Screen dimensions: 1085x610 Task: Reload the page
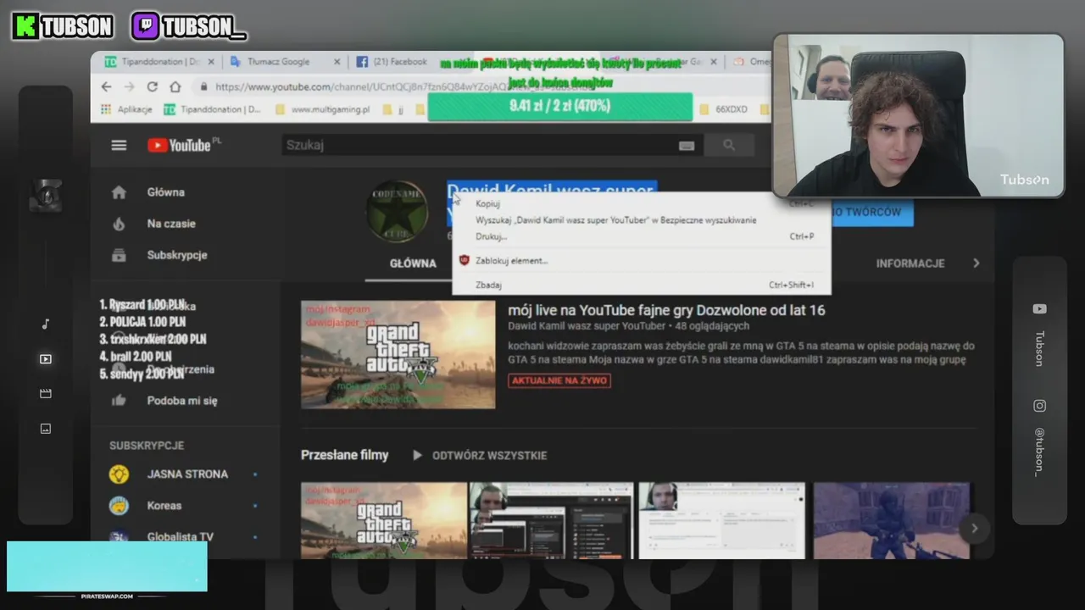click(x=152, y=86)
